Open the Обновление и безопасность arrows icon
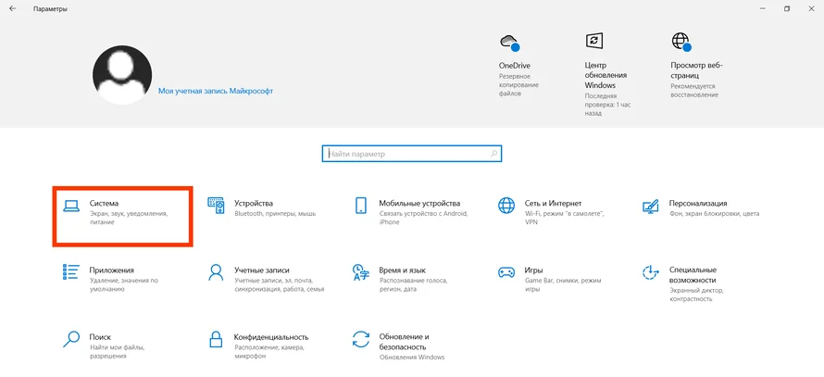The image size is (824, 377). point(360,339)
